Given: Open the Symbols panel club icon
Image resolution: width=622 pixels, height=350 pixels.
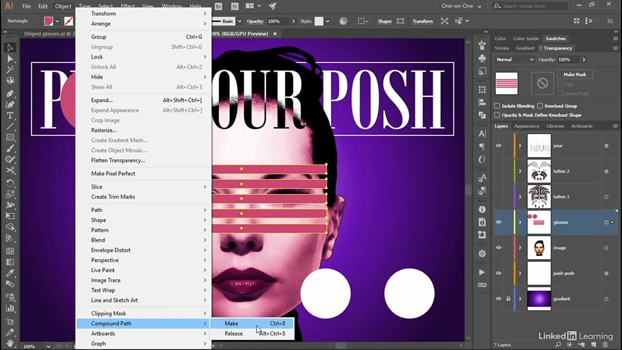Looking at the screenshot, I should pyautogui.click(x=482, y=58).
